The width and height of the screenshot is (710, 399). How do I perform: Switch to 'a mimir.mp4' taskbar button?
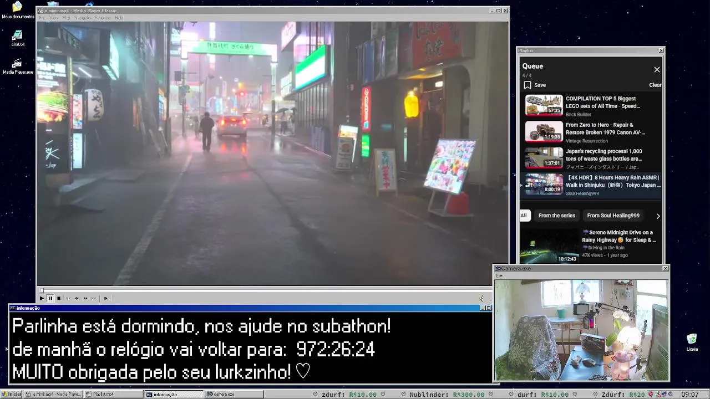point(53,394)
